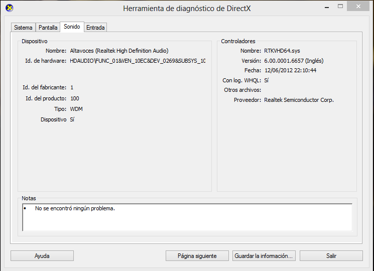Image resolution: width=374 pixels, height=271 pixels.
Task: Click inside the Notas text box
Action: 187,217
